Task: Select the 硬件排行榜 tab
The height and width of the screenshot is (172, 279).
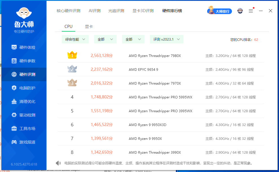Action: (x=172, y=11)
